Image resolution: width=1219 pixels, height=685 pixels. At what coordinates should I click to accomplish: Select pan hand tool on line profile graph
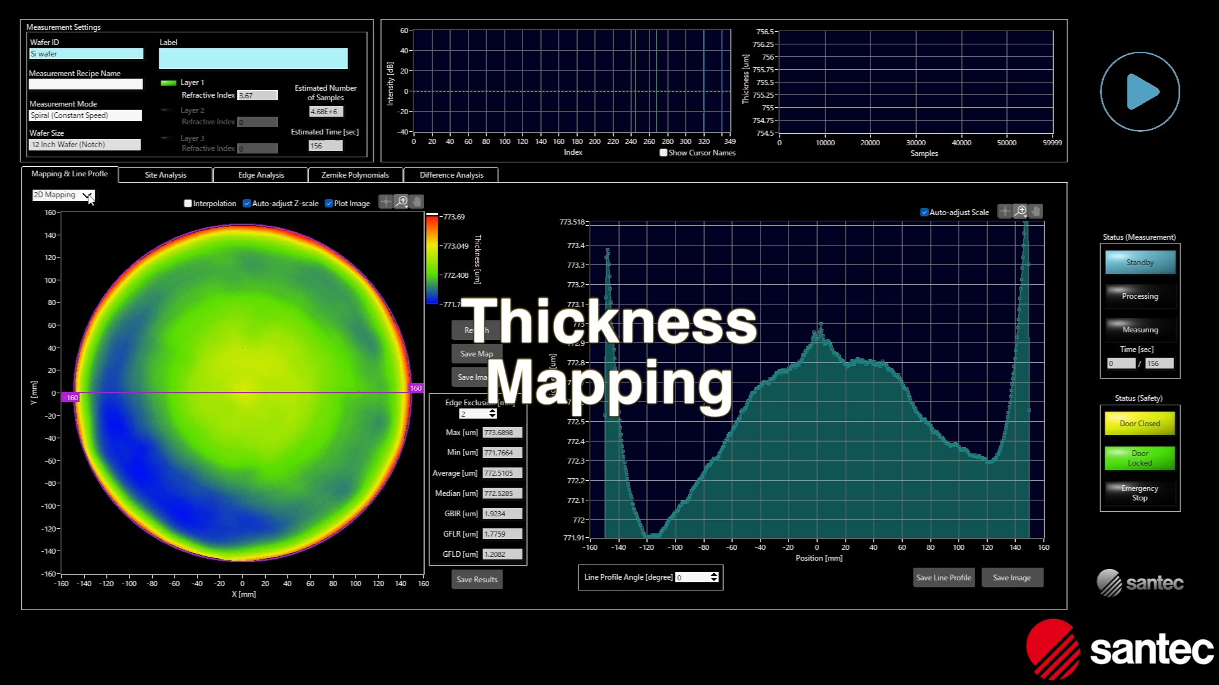pos(1036,211)
